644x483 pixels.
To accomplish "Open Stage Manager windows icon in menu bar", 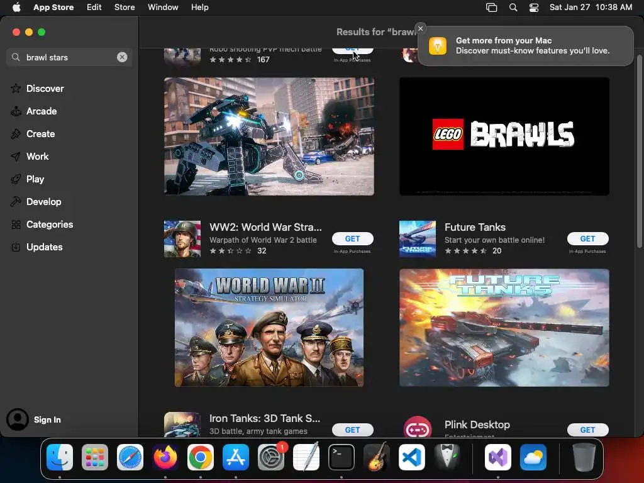I will [x=492, y=8].
